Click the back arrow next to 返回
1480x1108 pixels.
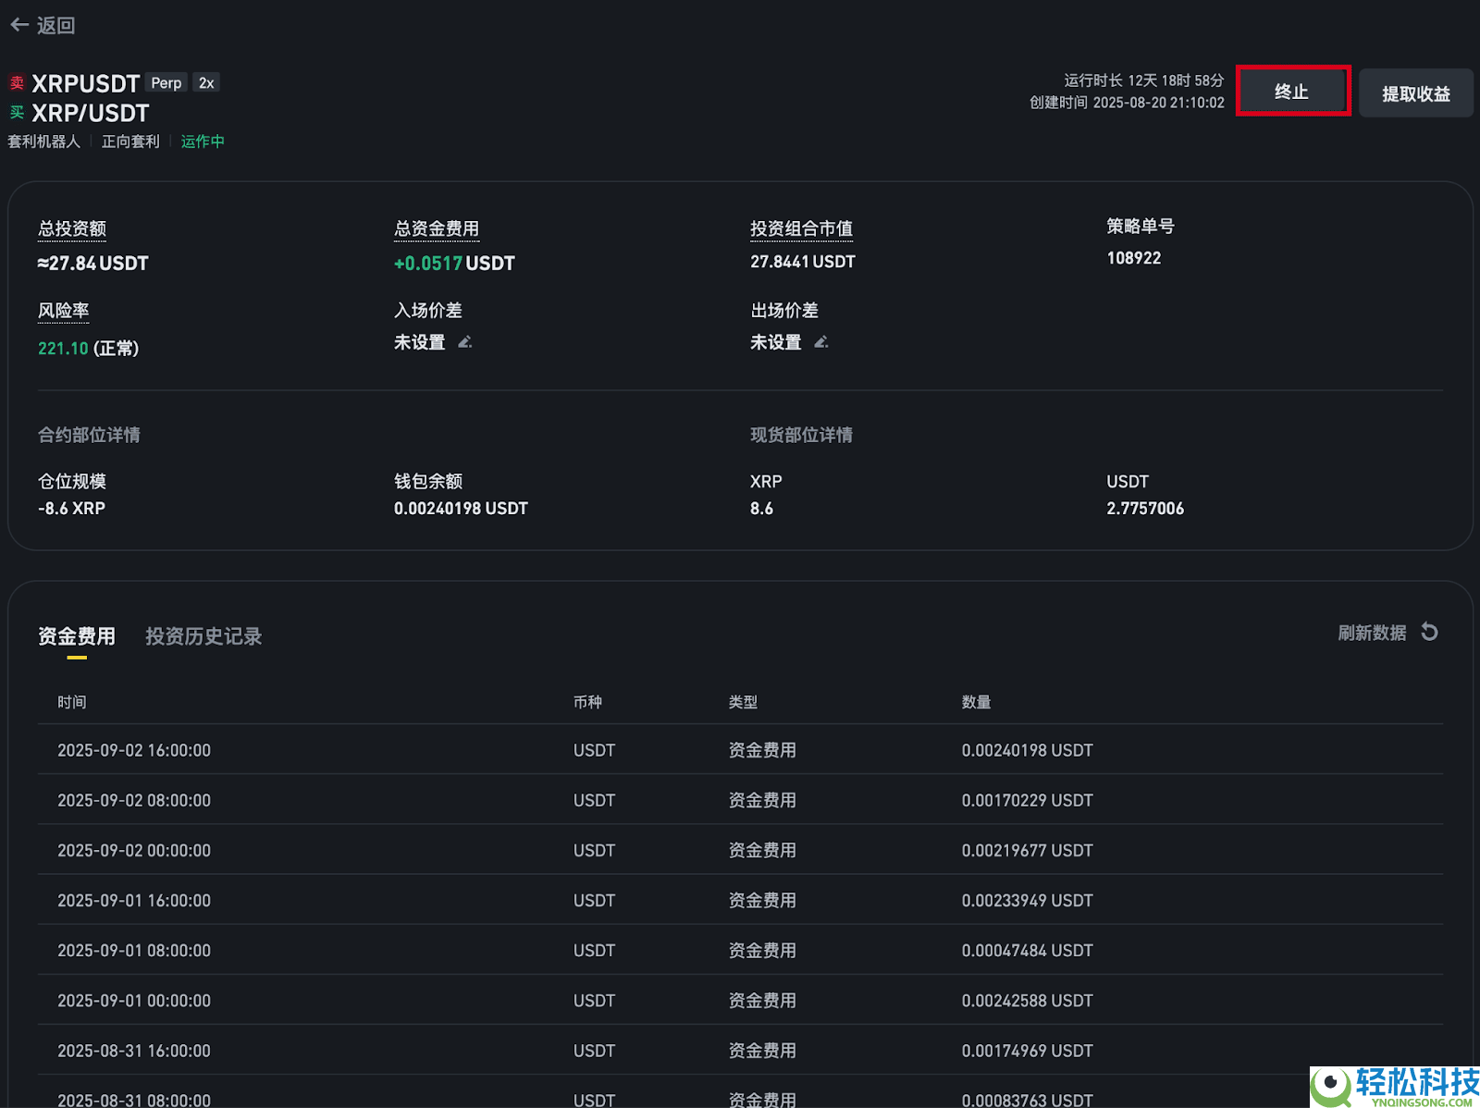click(x=19, y=25)
